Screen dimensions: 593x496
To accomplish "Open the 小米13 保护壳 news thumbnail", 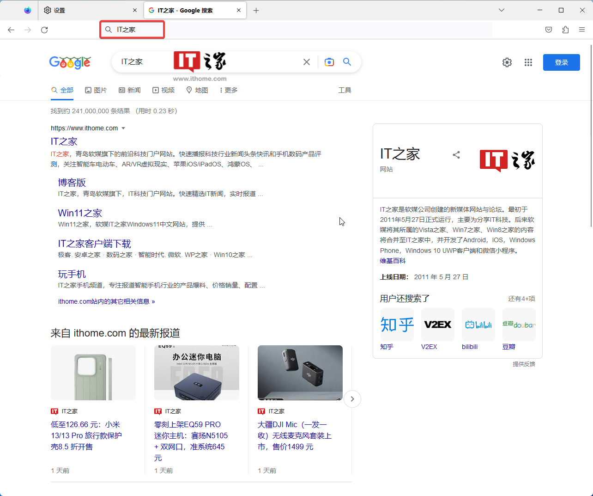I will click(93, 373).
